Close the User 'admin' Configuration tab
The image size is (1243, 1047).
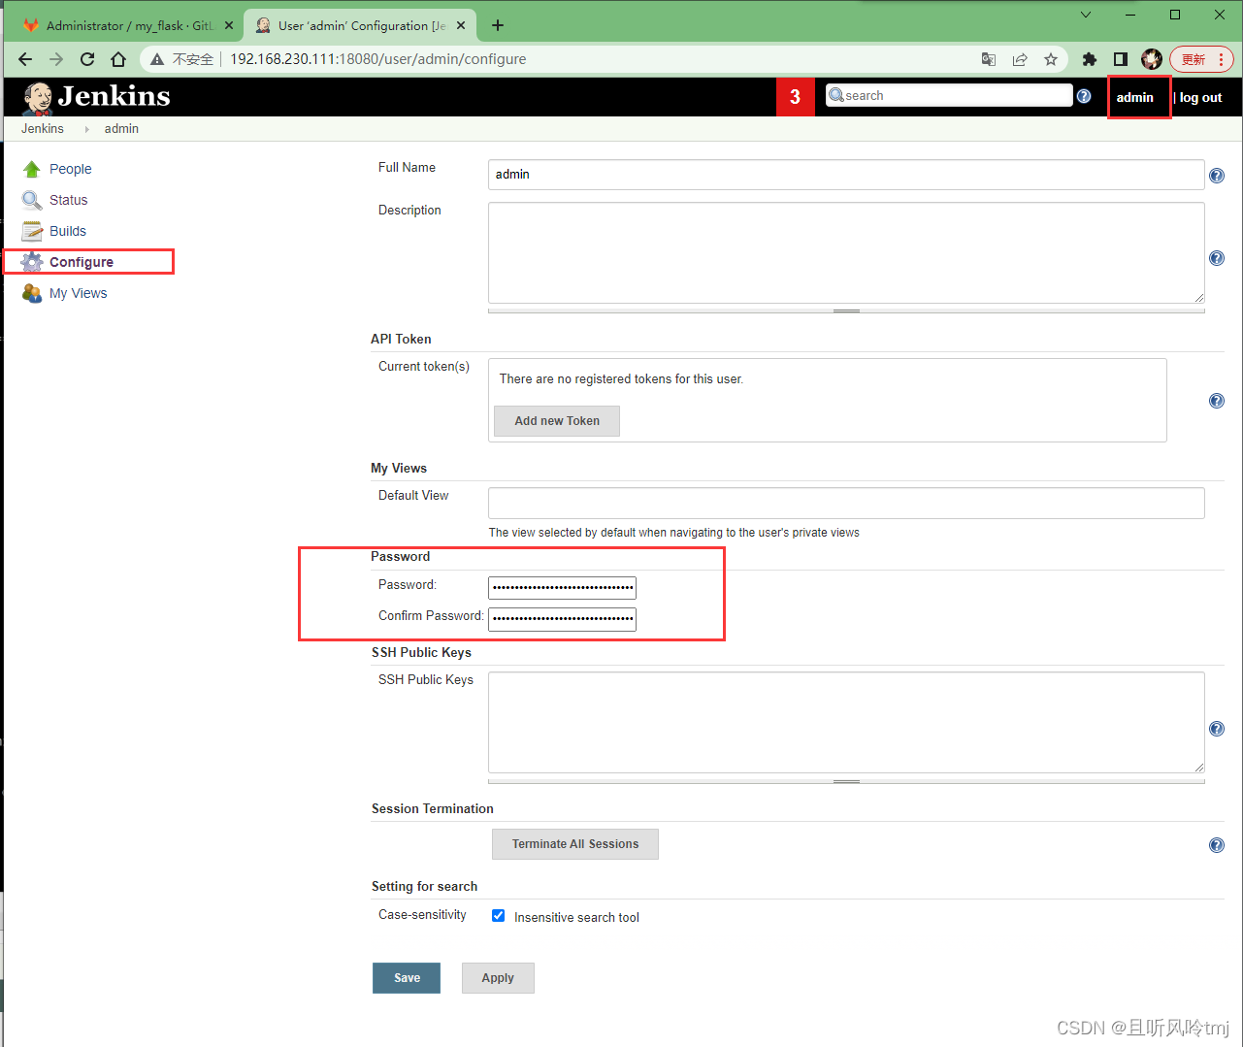point(461,25)
